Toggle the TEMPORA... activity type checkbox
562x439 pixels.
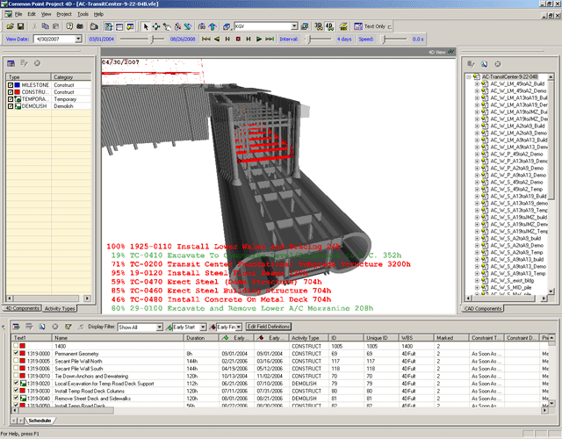11,99
